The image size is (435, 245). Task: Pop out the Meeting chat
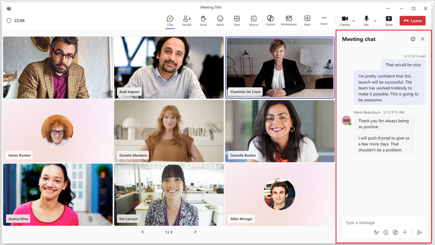tap(413, 39)
